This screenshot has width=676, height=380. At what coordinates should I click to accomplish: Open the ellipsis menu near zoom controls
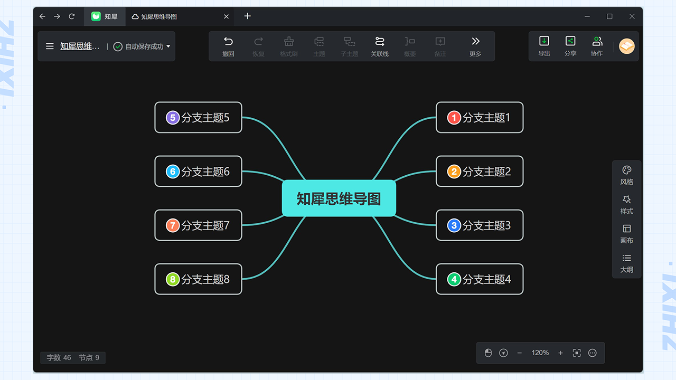point(592,353)
